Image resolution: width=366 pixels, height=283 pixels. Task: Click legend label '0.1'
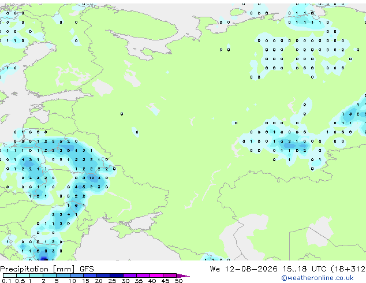(6, 281)
